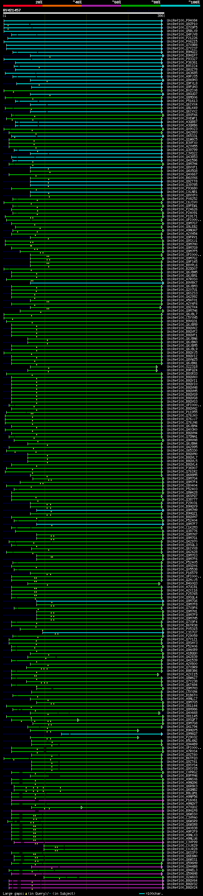Click the 386 query end position label

160,16
